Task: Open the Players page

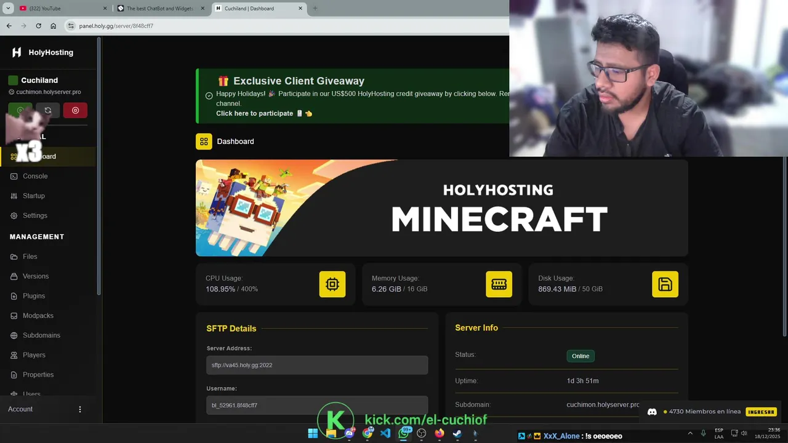Action: (34, 355)
